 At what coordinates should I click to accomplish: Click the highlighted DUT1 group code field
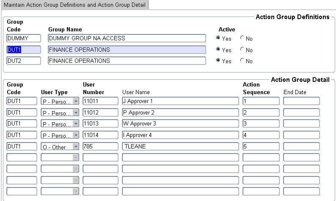24,50
